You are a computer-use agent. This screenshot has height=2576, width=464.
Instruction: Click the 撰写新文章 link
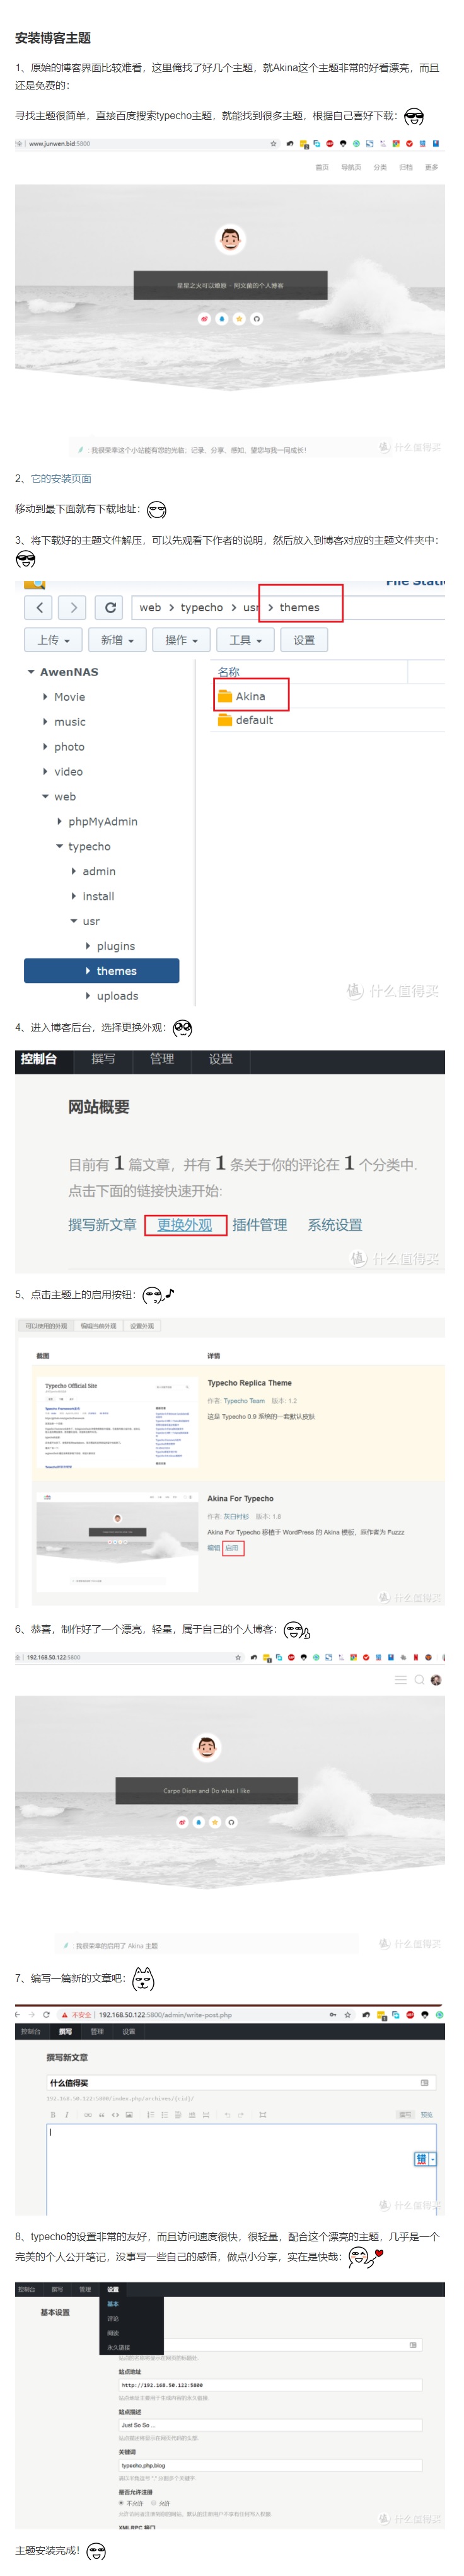102,1226
